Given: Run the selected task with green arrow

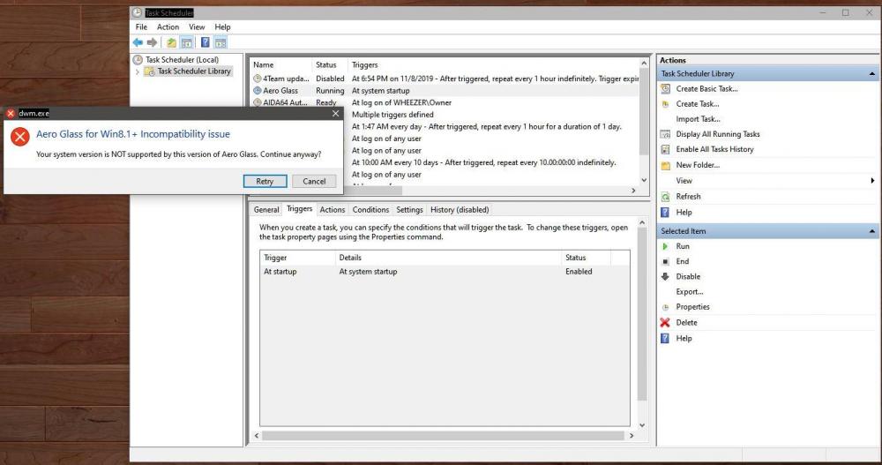Looking at the screenshot, I should pos(666,246).
